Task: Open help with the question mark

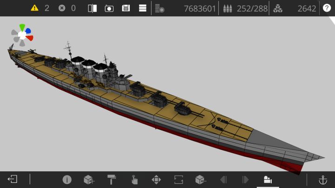Action: point(327,8)
